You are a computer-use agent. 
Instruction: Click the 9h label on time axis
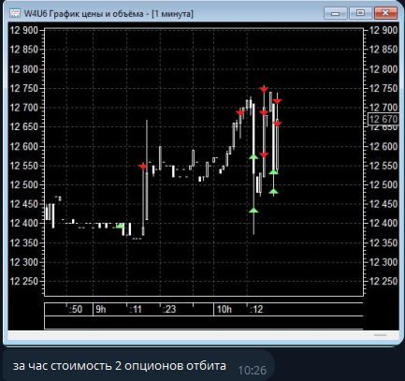(101, 309)
